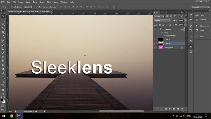211x119 pixels.
Task: Open the Adjustments panel
Action: 204,26
